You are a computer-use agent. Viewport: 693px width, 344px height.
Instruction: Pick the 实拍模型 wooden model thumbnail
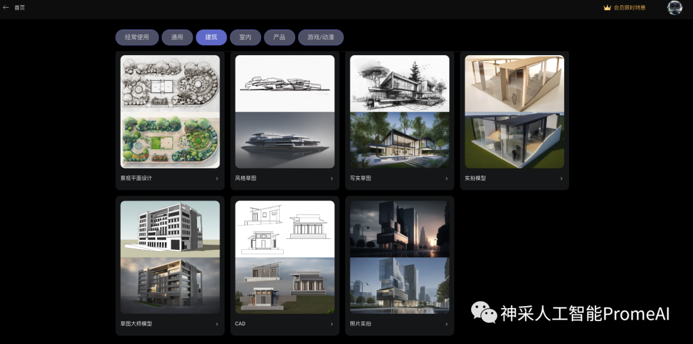point(514,111)
